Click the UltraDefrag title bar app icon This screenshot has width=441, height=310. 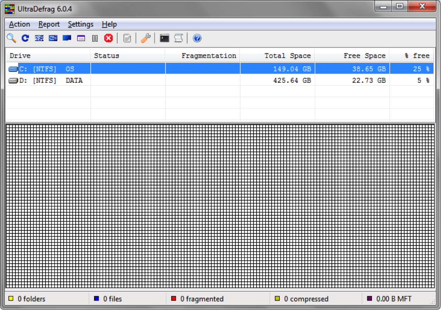(10, 9)
